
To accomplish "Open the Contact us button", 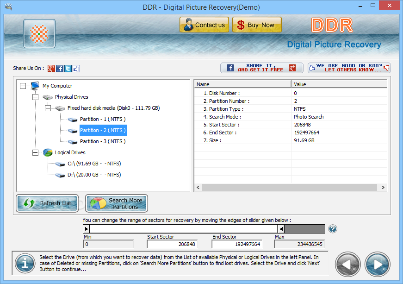I will click(x=204, y=25).
